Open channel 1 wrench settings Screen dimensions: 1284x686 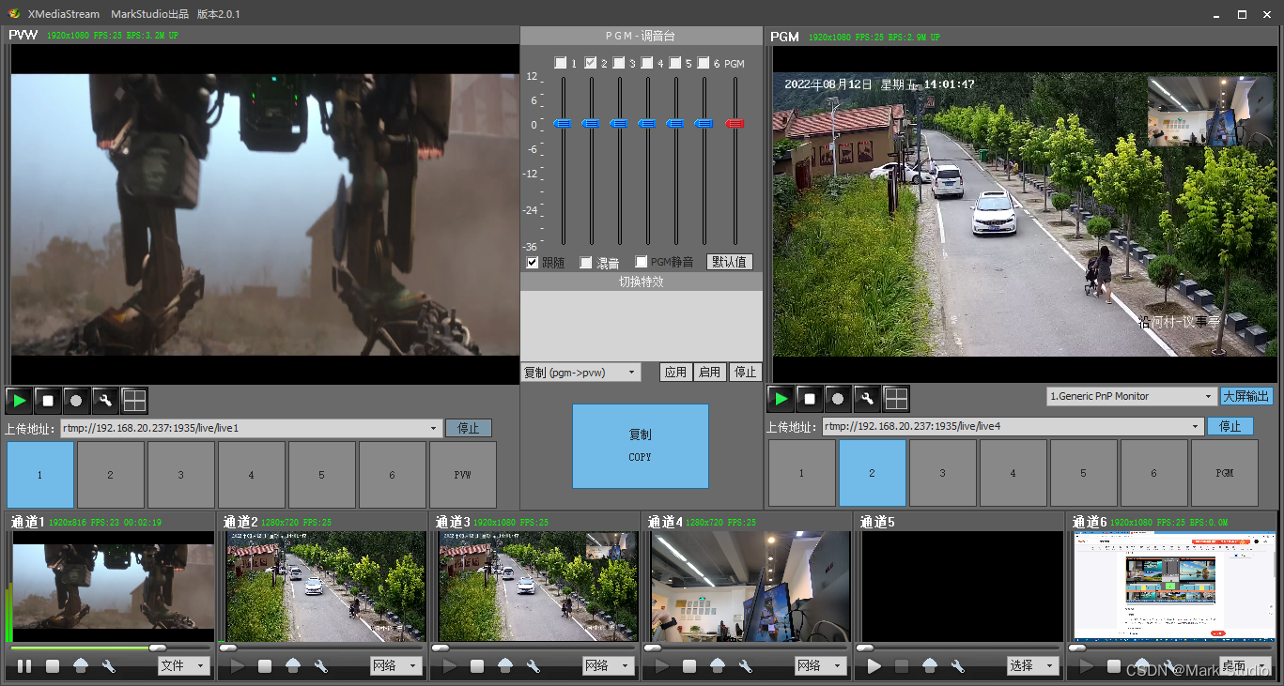(x=109, y=666)
